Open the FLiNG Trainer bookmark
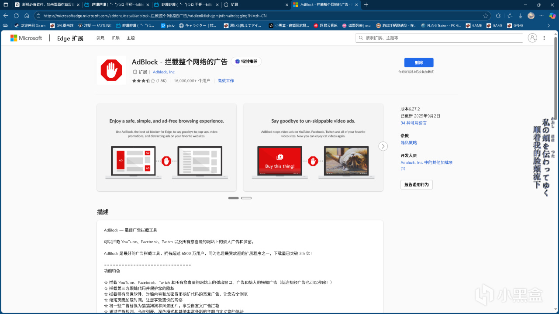The height and width of the screenshot is (314, 559). (441, 25)
